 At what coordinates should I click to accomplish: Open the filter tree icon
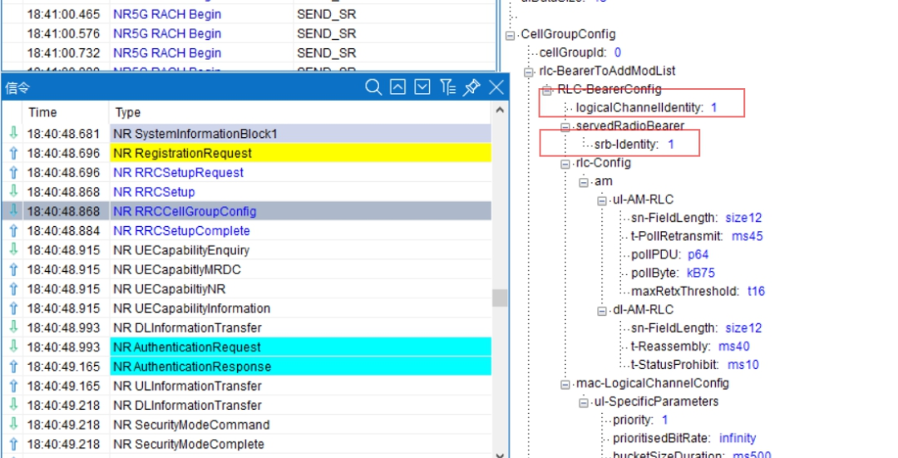coord(447,87)
